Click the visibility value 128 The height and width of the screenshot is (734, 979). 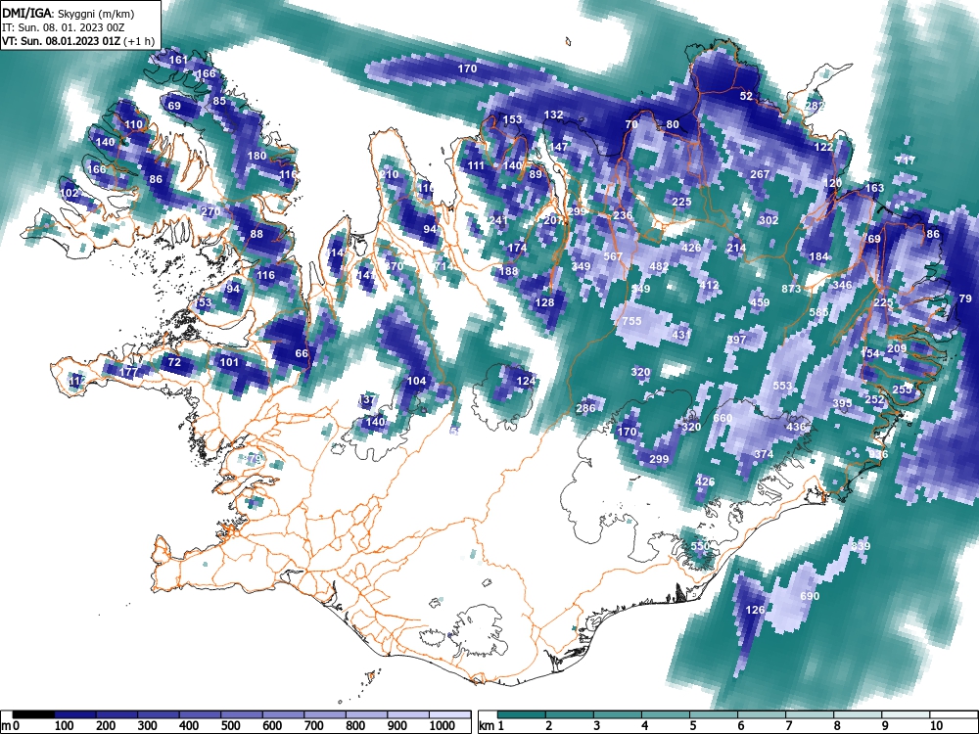[545, 302]
